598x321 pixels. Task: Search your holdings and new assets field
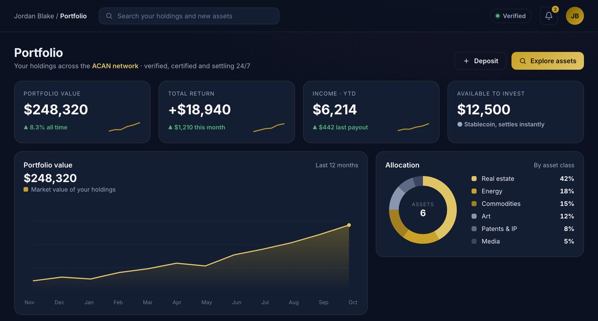click(189, 16)
